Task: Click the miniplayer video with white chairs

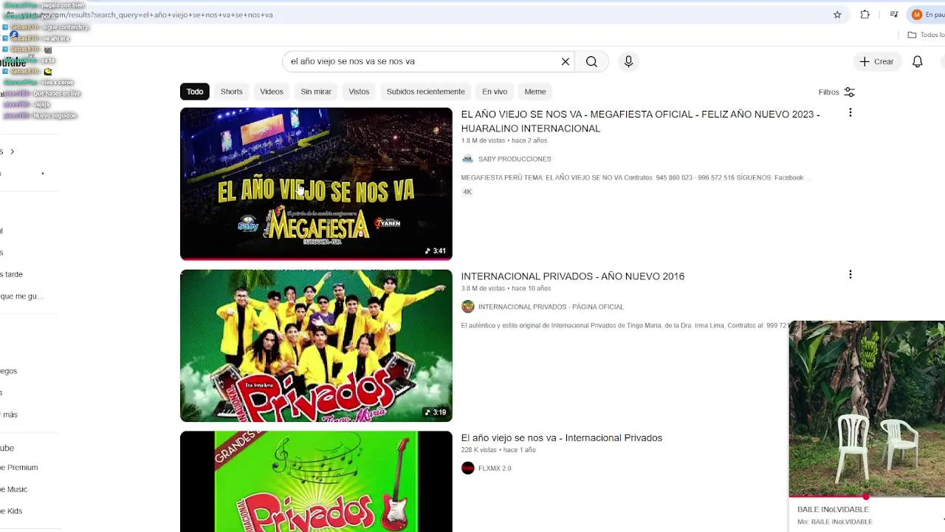Action: pyautogui.click(x=867, y=409)
